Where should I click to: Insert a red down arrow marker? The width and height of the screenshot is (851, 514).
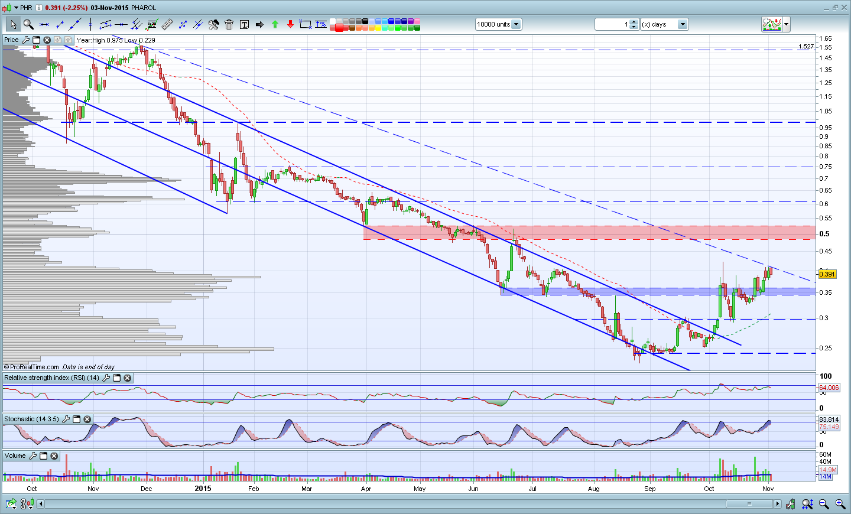click(290, 24)
